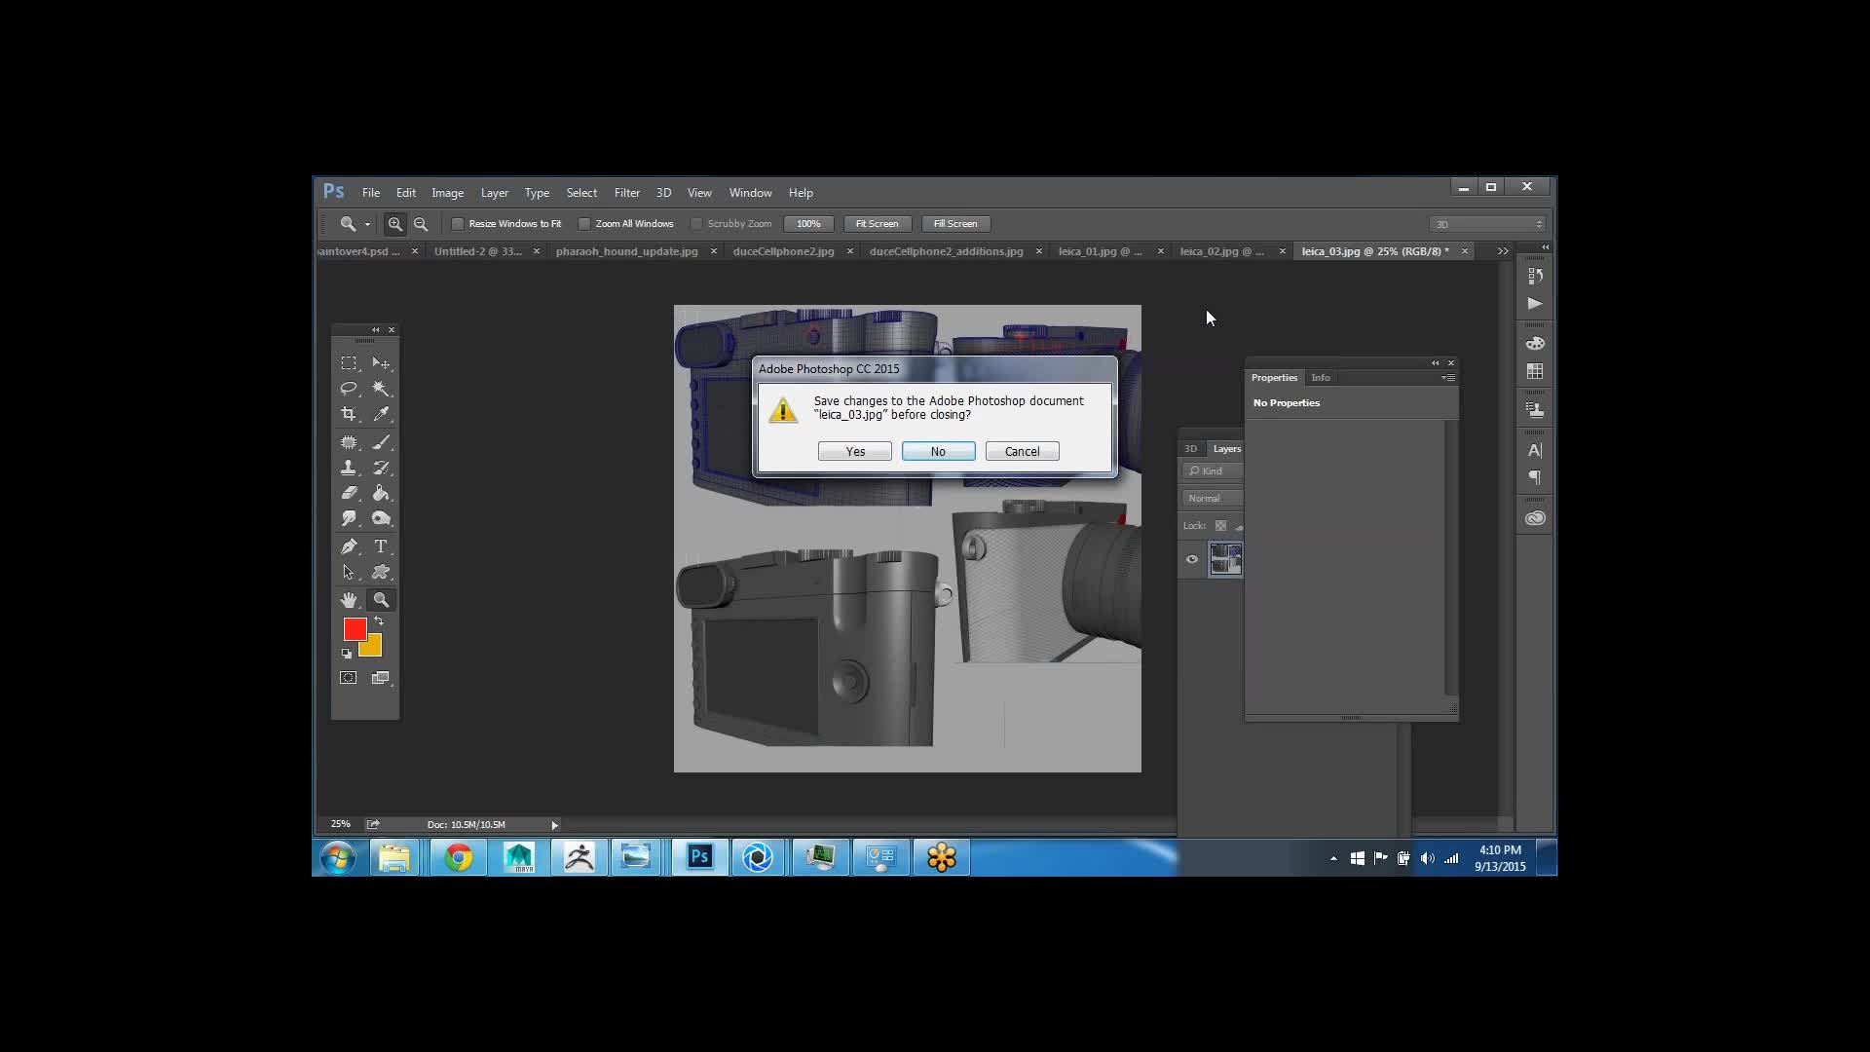1870x1052 pixels.
Task: Cancel the save changes dialog
Action: tap(1022, 452)
